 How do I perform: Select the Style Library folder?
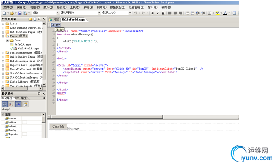(25, 82)
